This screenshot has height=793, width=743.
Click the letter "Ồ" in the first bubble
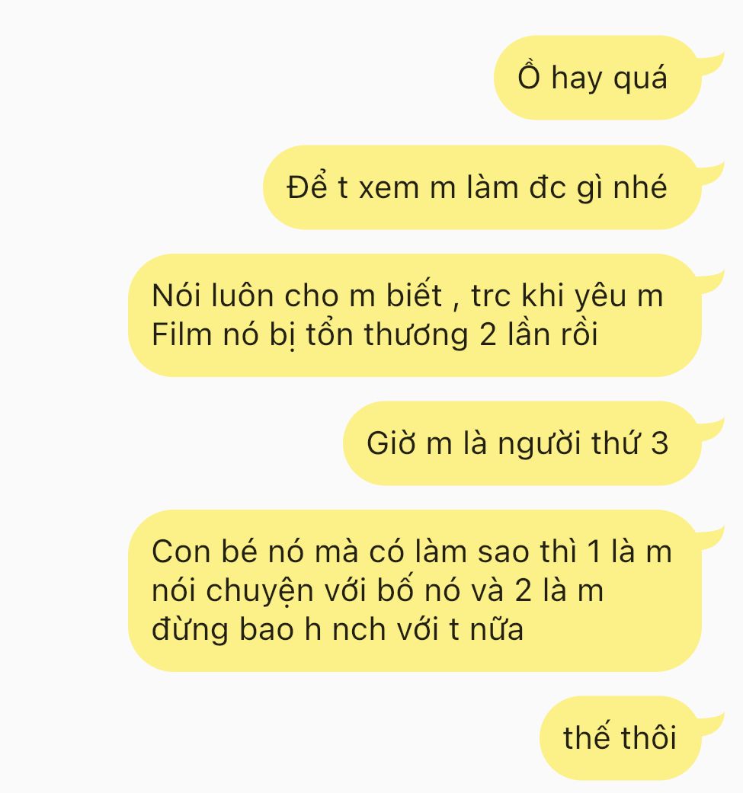point(529,77)
